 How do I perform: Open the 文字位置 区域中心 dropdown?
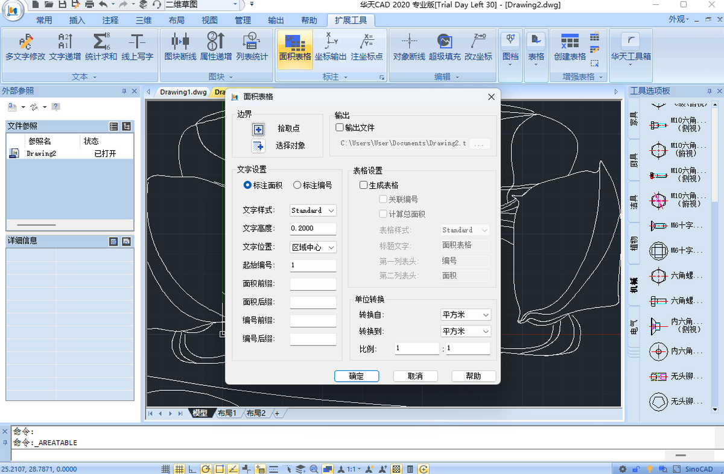click(313, 247)
